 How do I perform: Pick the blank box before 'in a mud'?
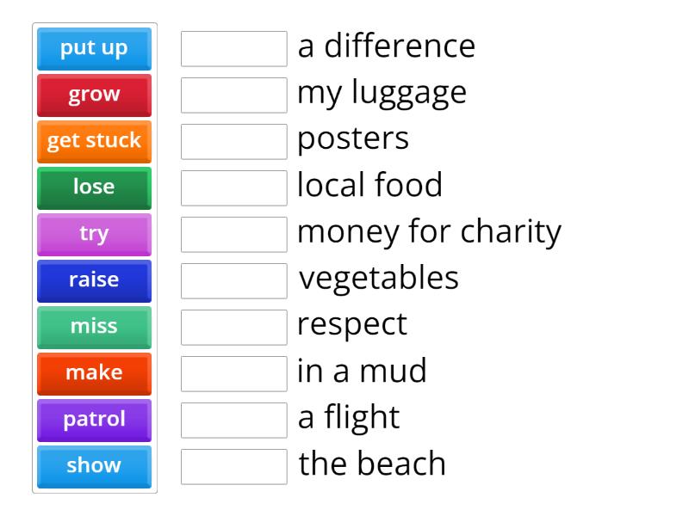[x=233, y=374]
